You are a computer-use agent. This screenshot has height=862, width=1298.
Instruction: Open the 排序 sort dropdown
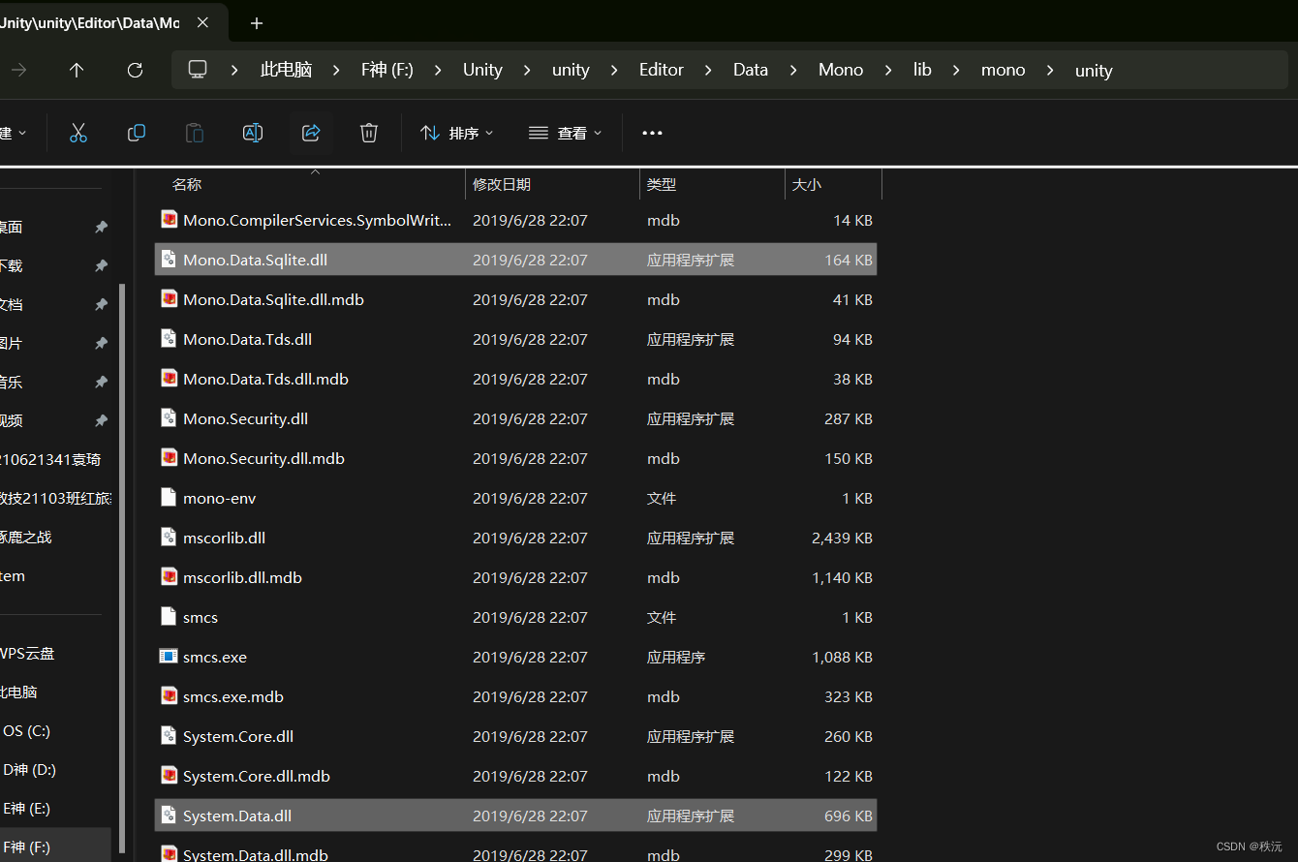coord(457,133)
